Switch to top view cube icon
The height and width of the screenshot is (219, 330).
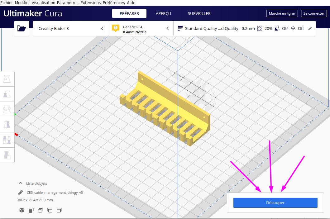click(x=41, y=210)
